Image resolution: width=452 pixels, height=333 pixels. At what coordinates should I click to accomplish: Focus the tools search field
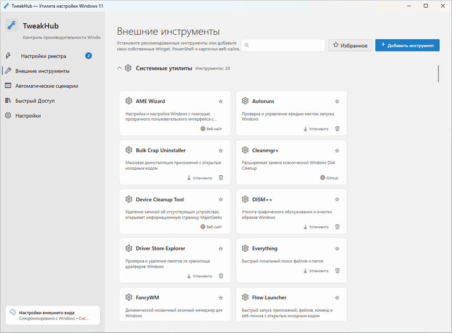pyautogui.click(x=283, y=45)
